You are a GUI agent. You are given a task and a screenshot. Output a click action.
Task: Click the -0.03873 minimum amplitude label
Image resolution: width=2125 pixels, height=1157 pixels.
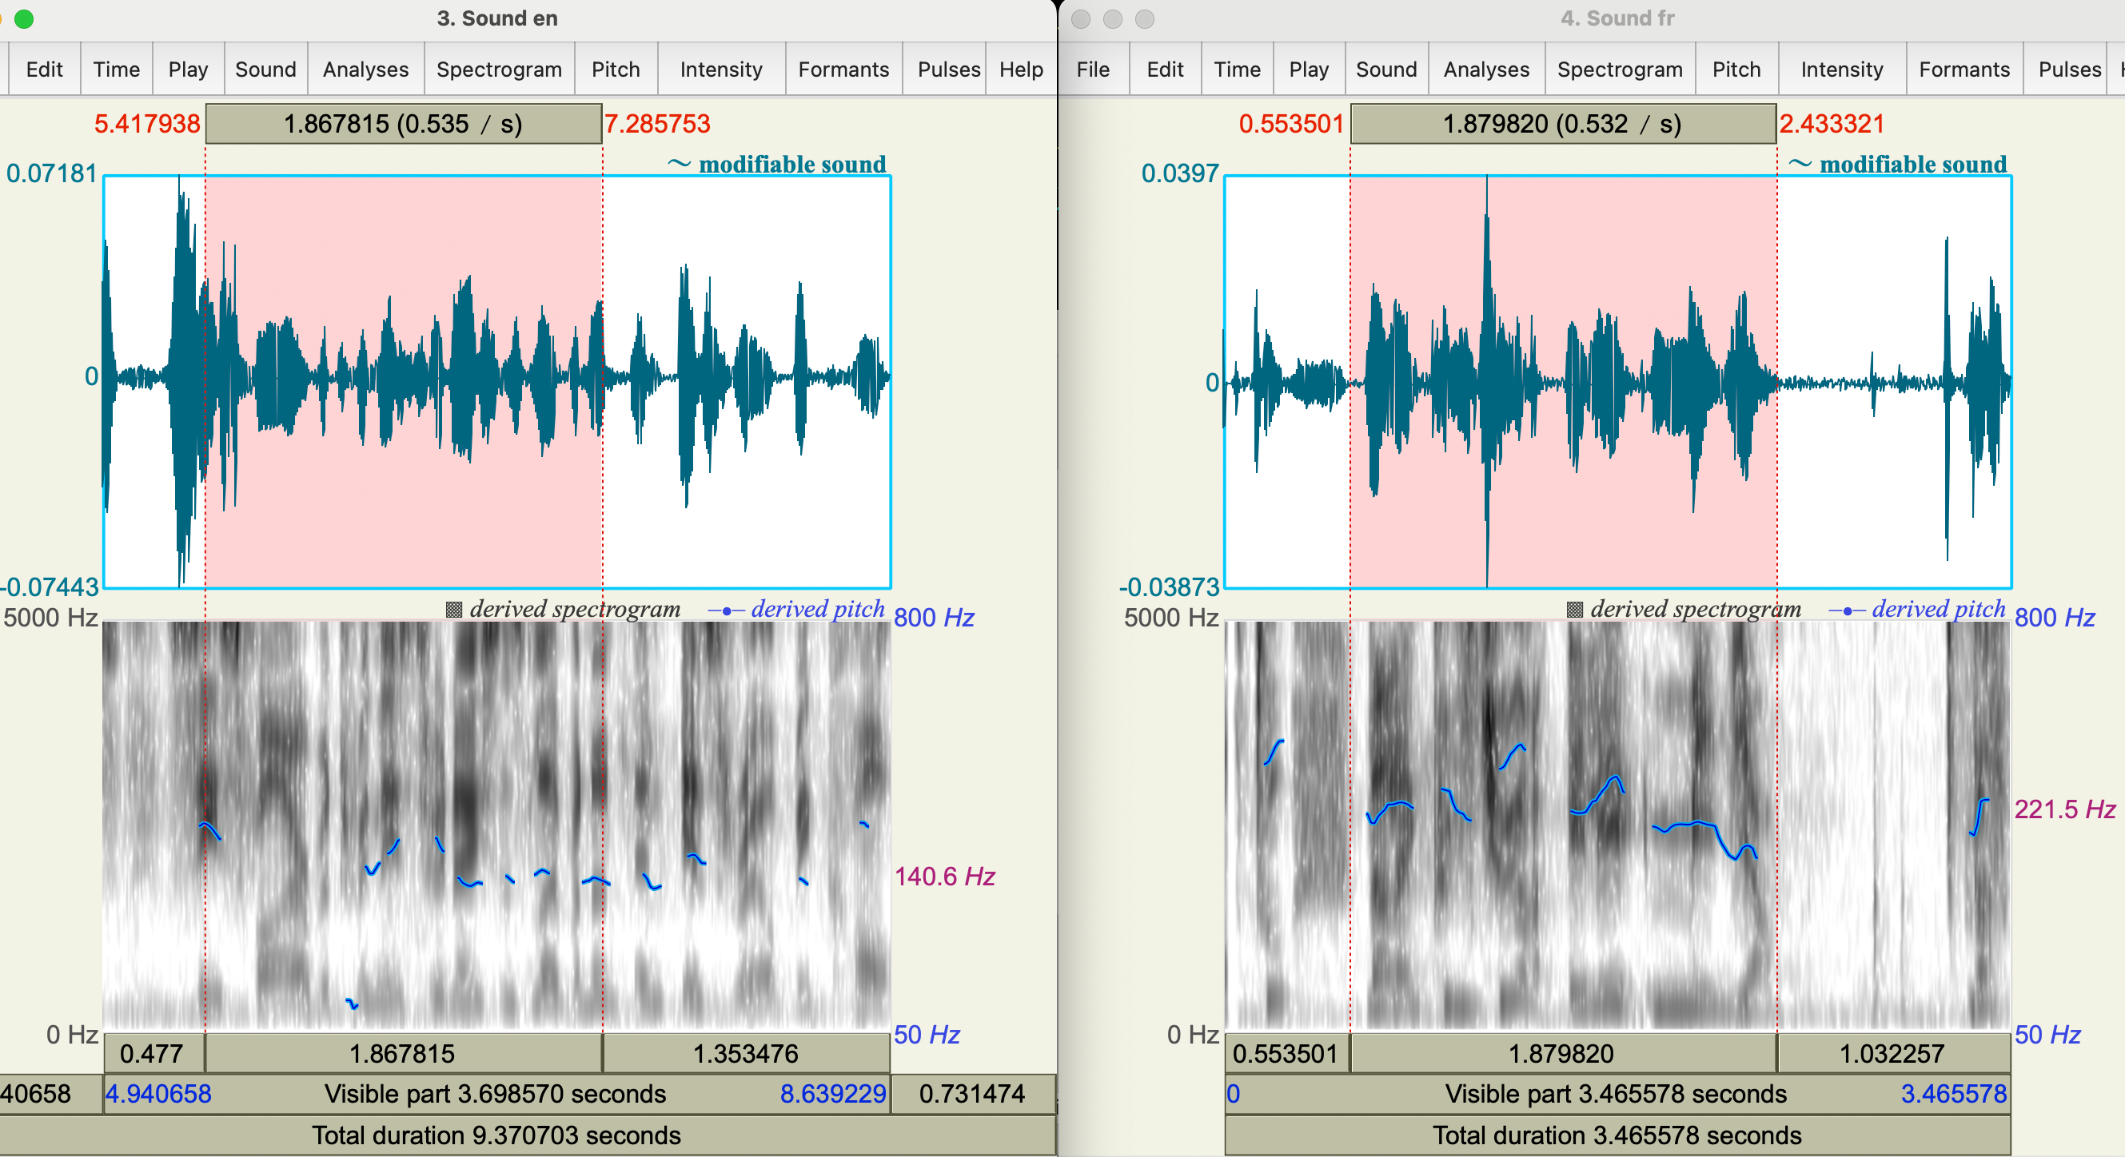pyautogui.click(x=1169, y=587)
